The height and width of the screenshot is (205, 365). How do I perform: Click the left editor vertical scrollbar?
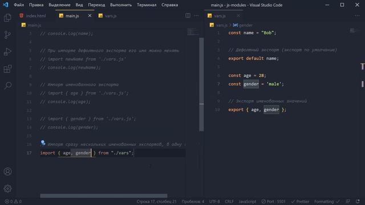pos(201,84)
